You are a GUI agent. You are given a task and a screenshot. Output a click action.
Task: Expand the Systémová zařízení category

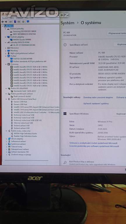click(6, 144)
